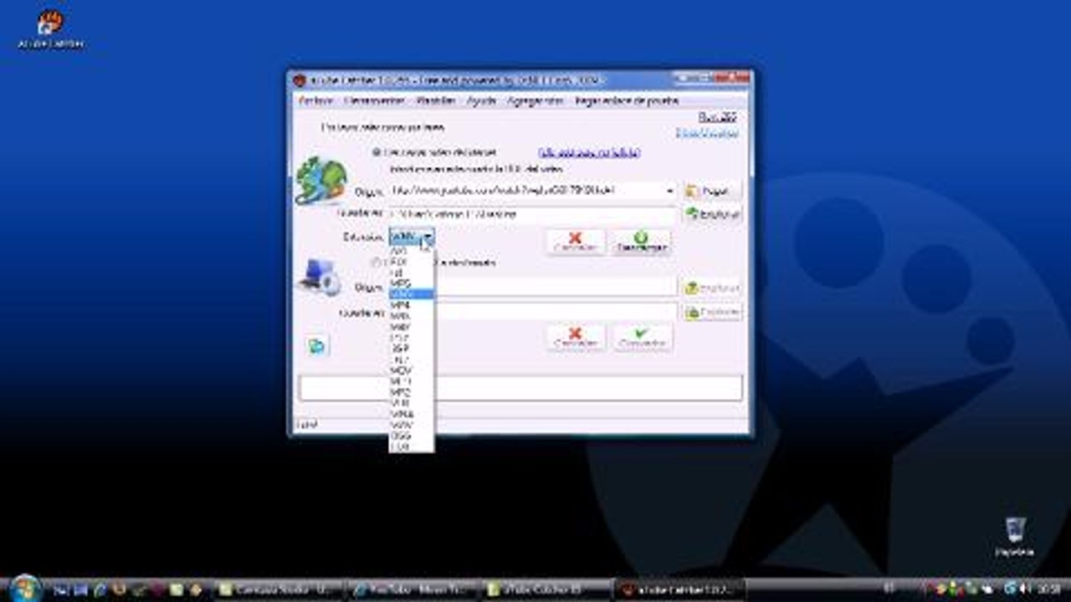Click Explorar button beside lower Origen field
This screenshot has width=1071, height=602.
(x=713, y=288)
